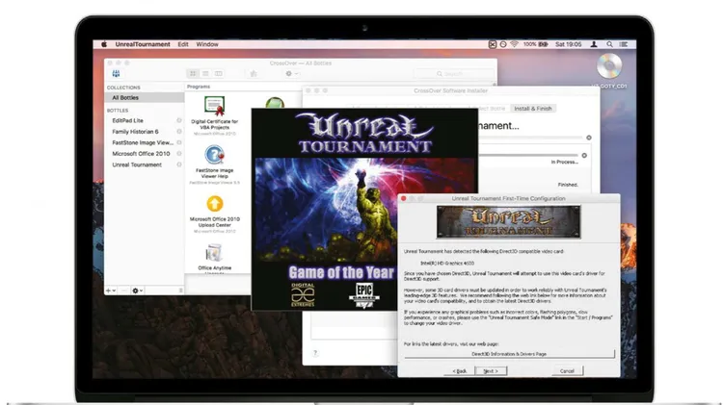Cancel the overall install progress circle button
This screenshot has height=405, width=723.
(589, 138)
